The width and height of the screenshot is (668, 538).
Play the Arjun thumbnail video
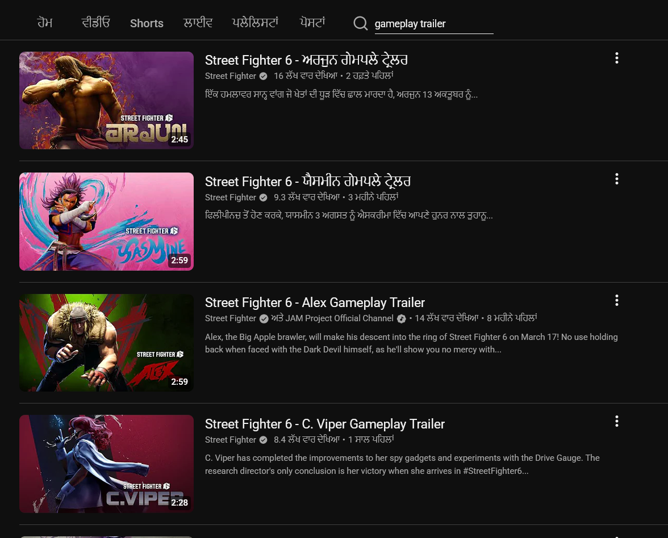click(107, 100)
